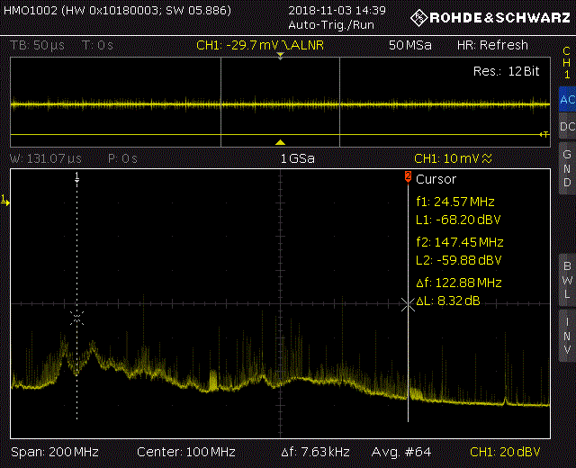Select DC coupling for channel 1
Viewport: 576px width, 468px height.
pos(566,127)
